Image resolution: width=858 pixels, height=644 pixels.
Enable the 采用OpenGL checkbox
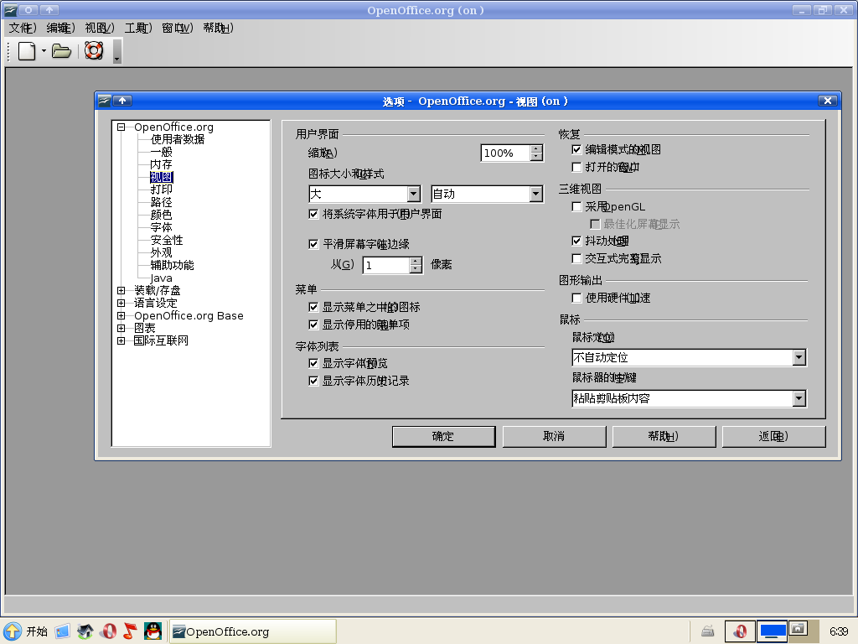point(576,206)
